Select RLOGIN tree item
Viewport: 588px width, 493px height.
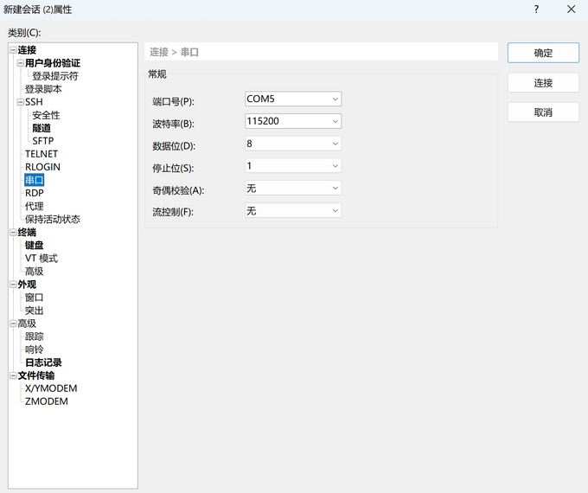42,167
